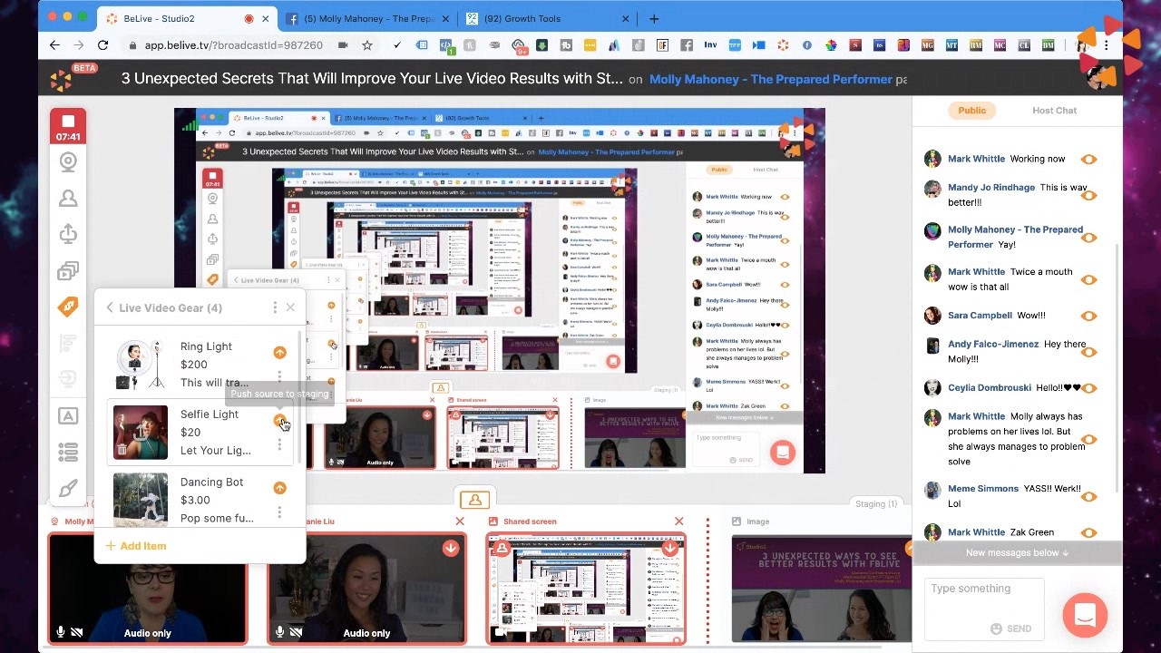
Task: Open Ring Light item options menu
Action: click(x=279, y=375)
